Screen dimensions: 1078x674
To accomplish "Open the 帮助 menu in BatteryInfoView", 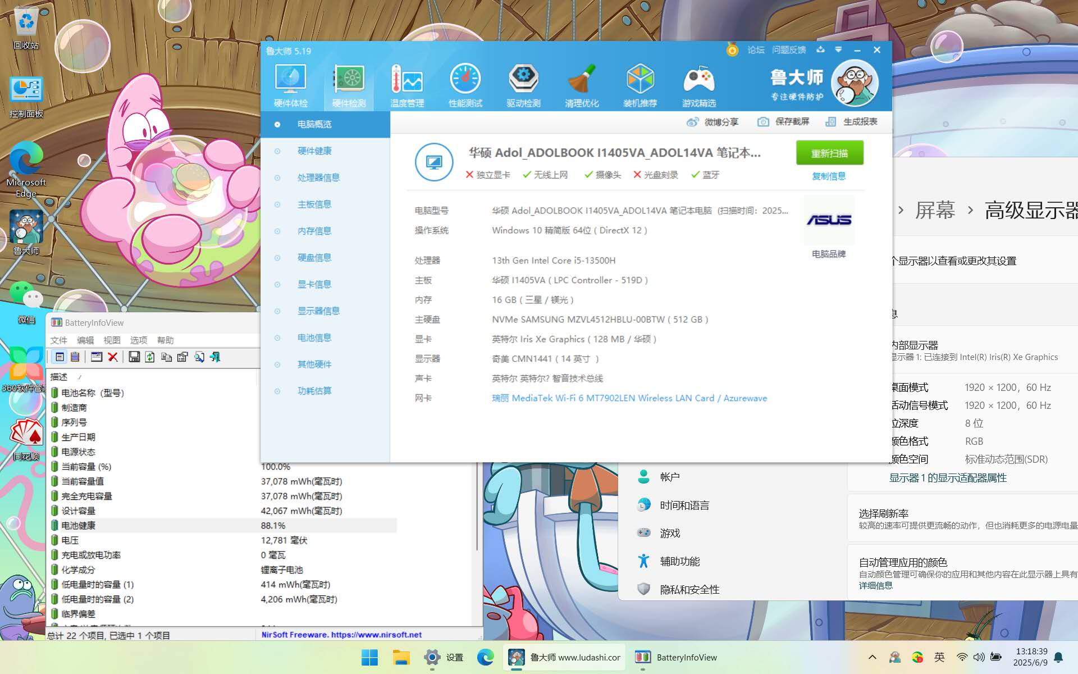I will (165, 340).
